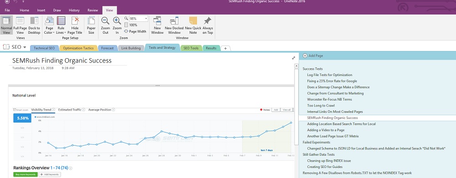Viewport: 456px width, 178px height.
Task: Open the Forecast section tab
Action: (x=107, y=48)
